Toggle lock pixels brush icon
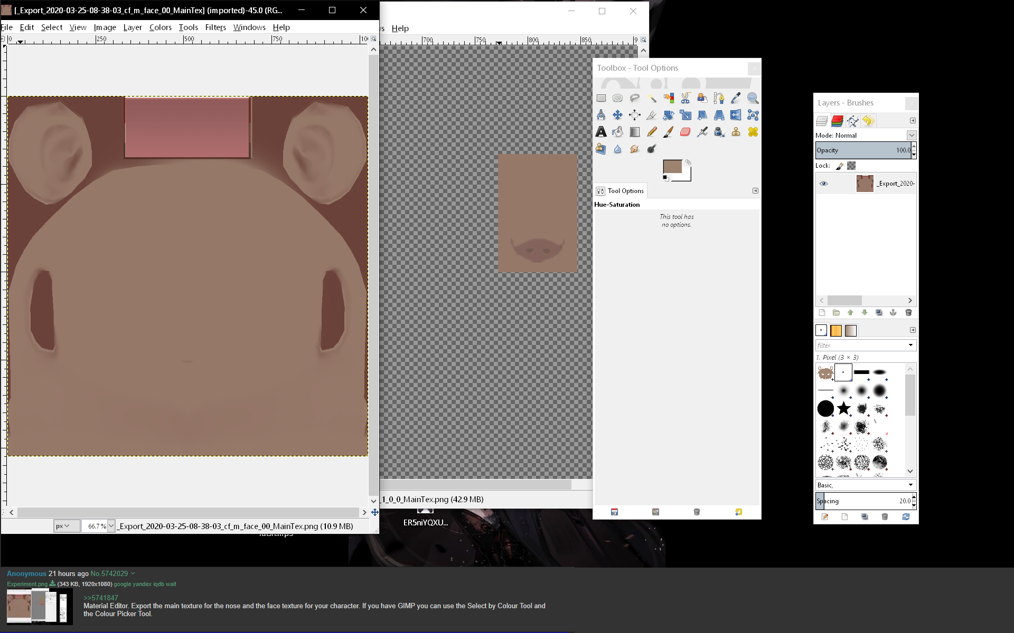 click(x=840, y=166)
